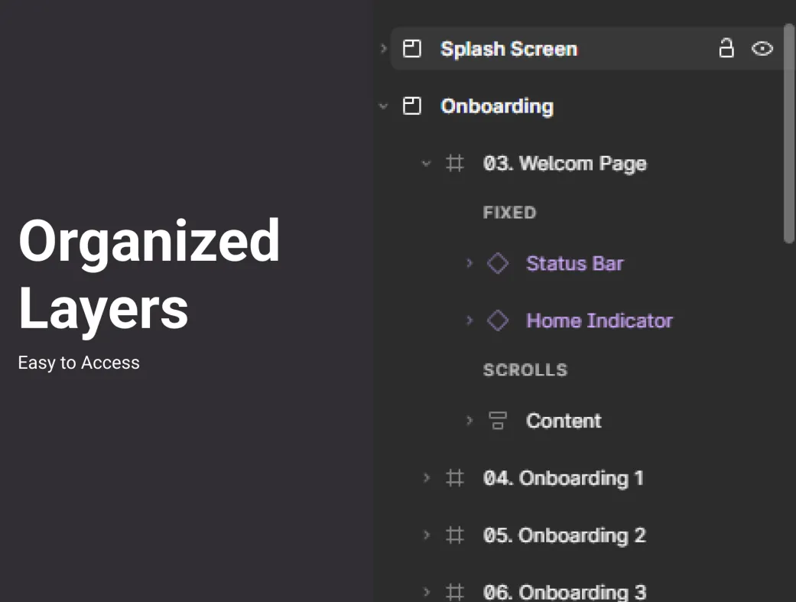Collapse the Onboarding section

384,106
